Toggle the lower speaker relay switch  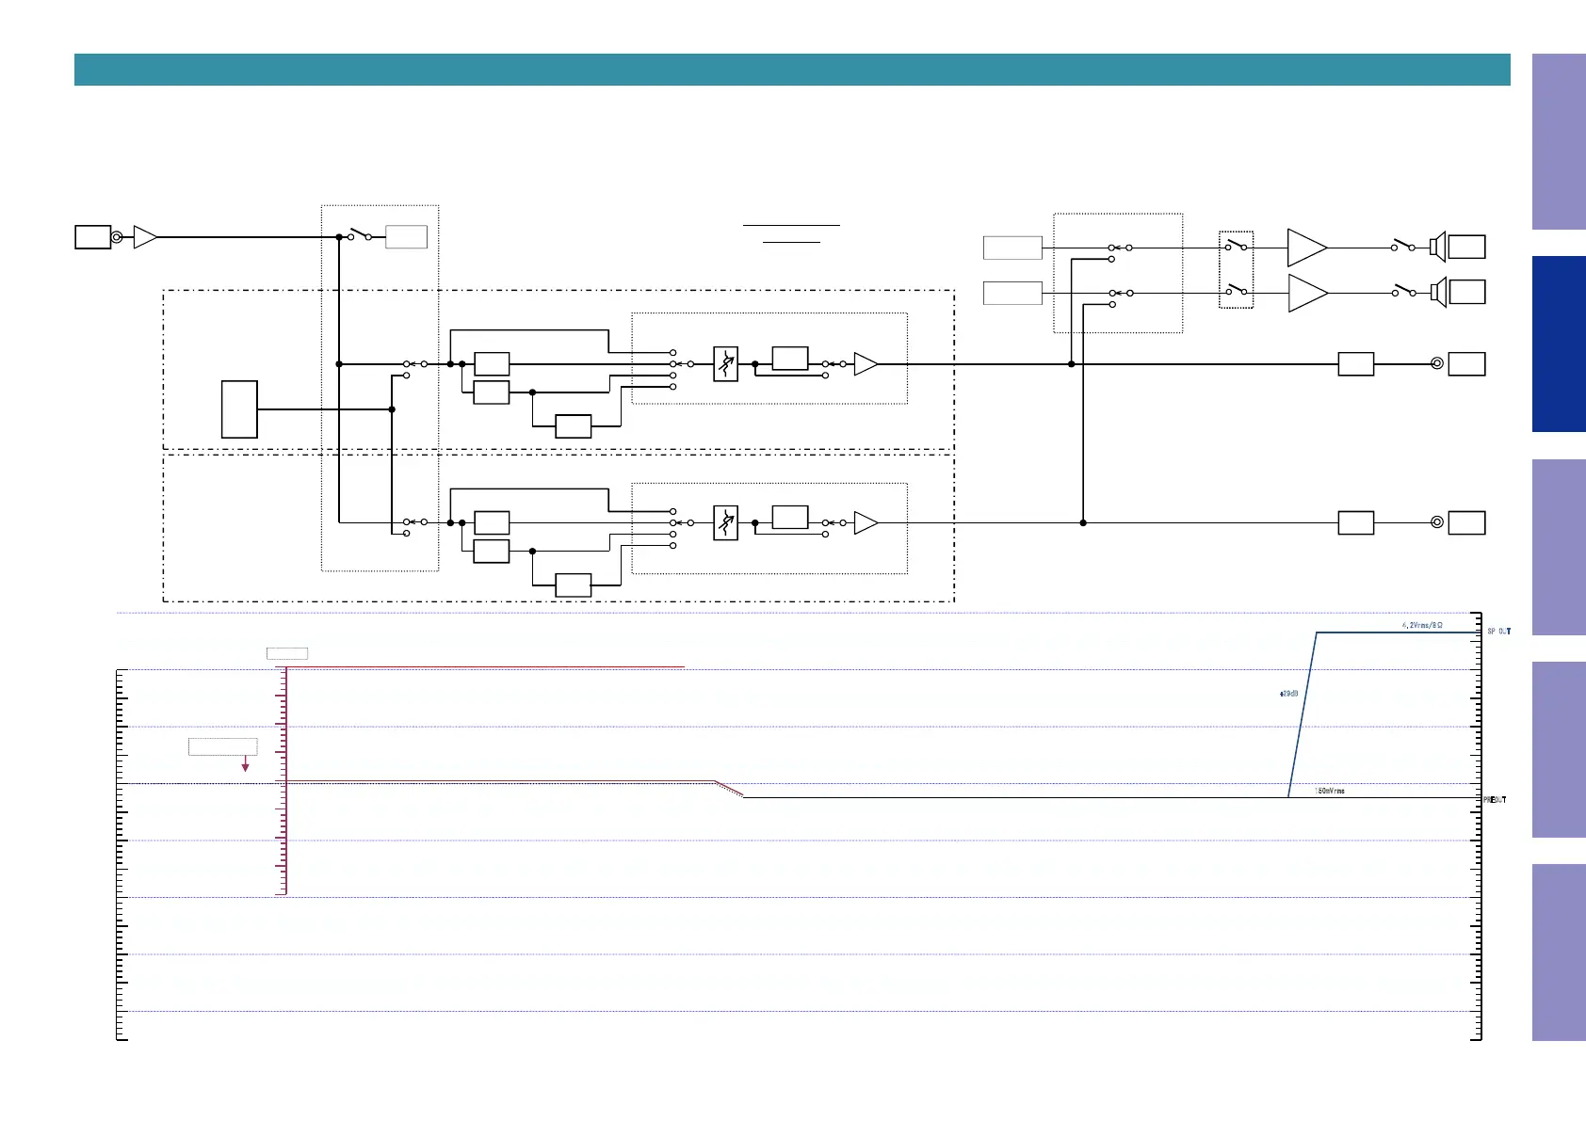(1403, 291)
